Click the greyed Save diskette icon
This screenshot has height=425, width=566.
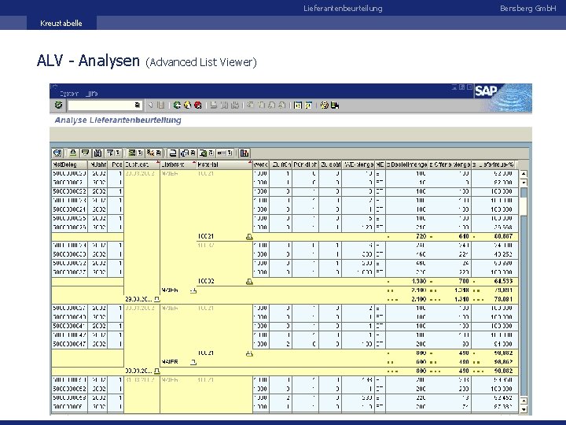pos(161,105)
